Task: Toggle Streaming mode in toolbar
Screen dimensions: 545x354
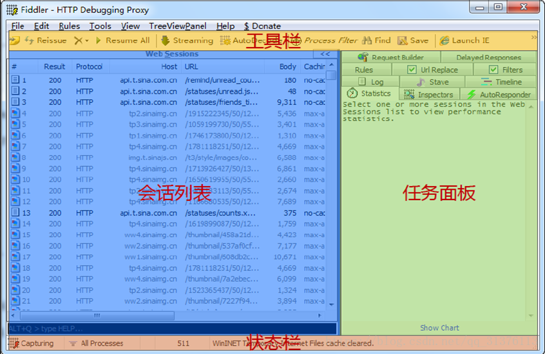Action: click(x=187, y=41)
